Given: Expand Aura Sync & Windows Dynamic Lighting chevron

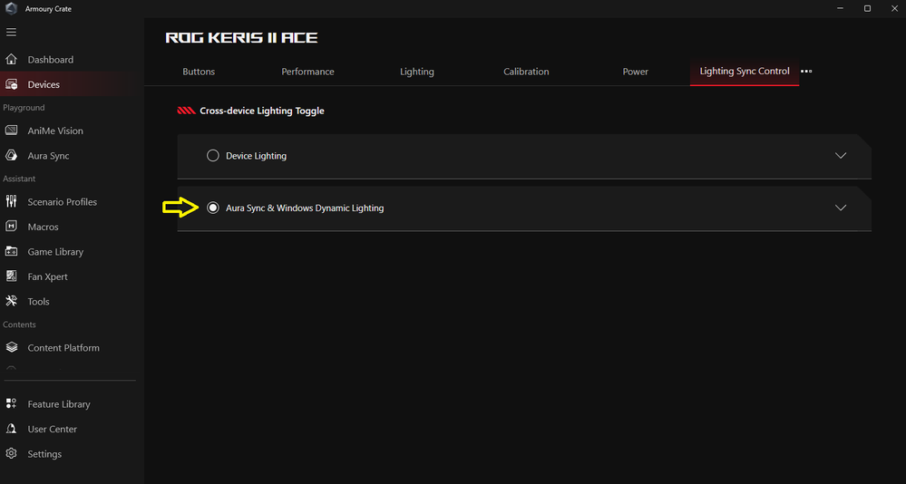Looking at the screenshot, I should tap(841, 208).
